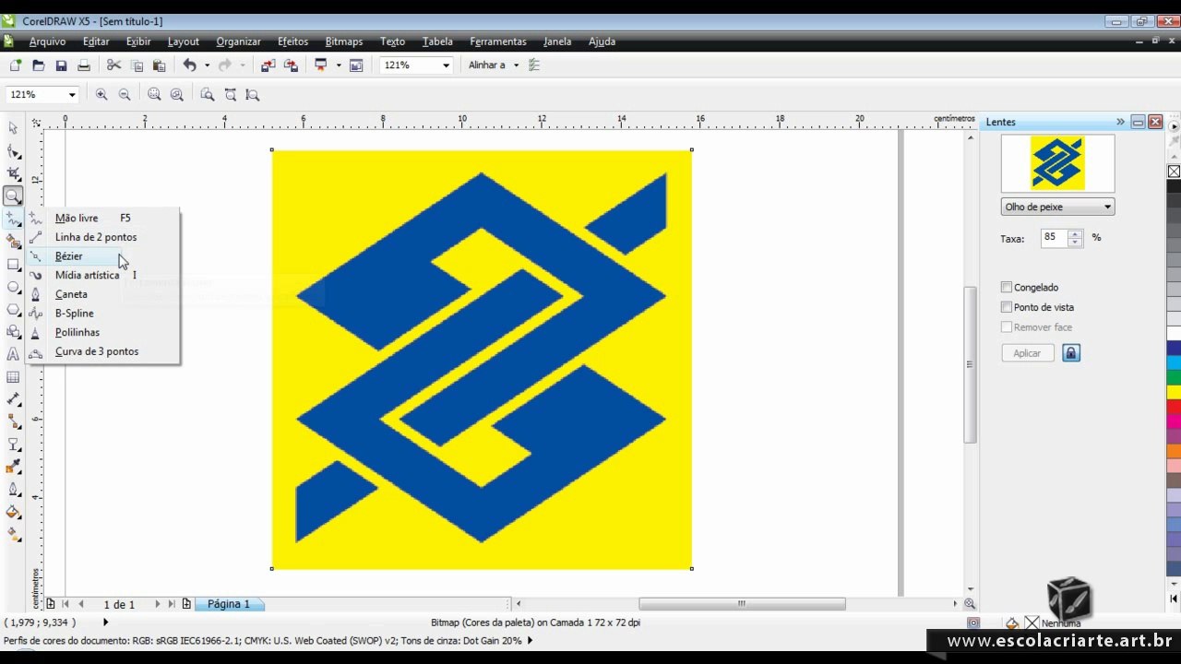The image size is (1181, 664).
Task: Select the Shape edit tool
Action: 13,151
